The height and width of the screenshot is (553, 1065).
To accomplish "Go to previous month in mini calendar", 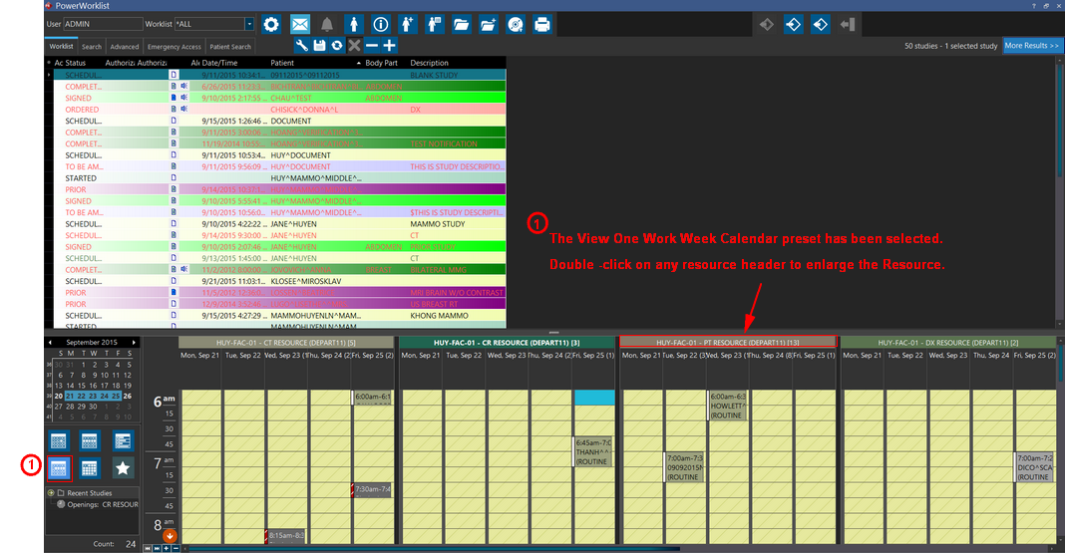I will [51, 342].
